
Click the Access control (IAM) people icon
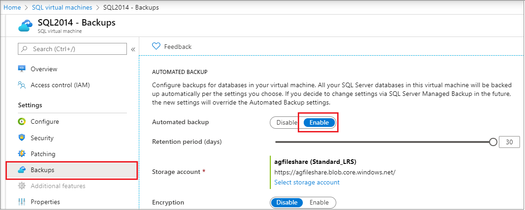22,85
